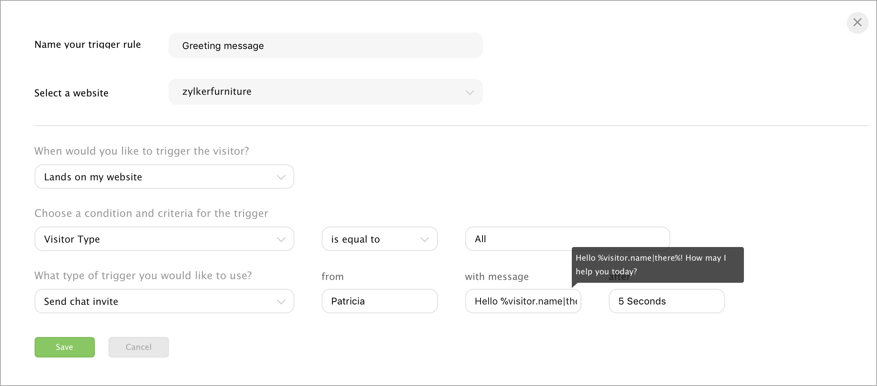This screenshot has height=386, width=877.
Task: Open the Visitor Type condition dropdown
Action: (164, 239)
